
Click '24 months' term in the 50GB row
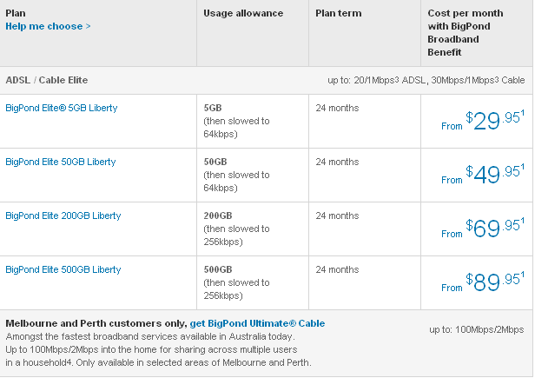pos(337,162)
